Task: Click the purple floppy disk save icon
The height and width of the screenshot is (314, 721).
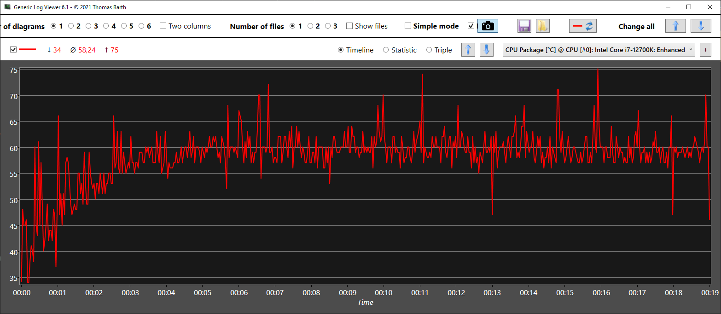Action: tap(524, 26)
